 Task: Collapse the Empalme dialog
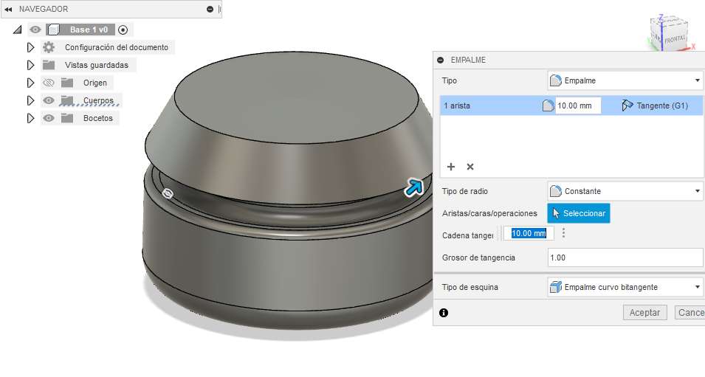click(441, 60)
